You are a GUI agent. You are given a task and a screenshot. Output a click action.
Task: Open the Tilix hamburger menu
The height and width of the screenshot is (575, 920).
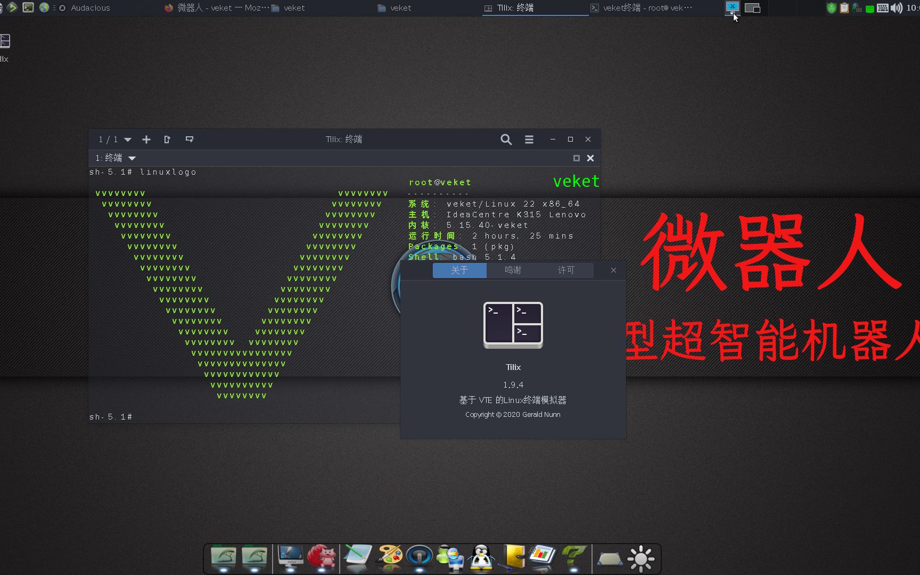529,139
